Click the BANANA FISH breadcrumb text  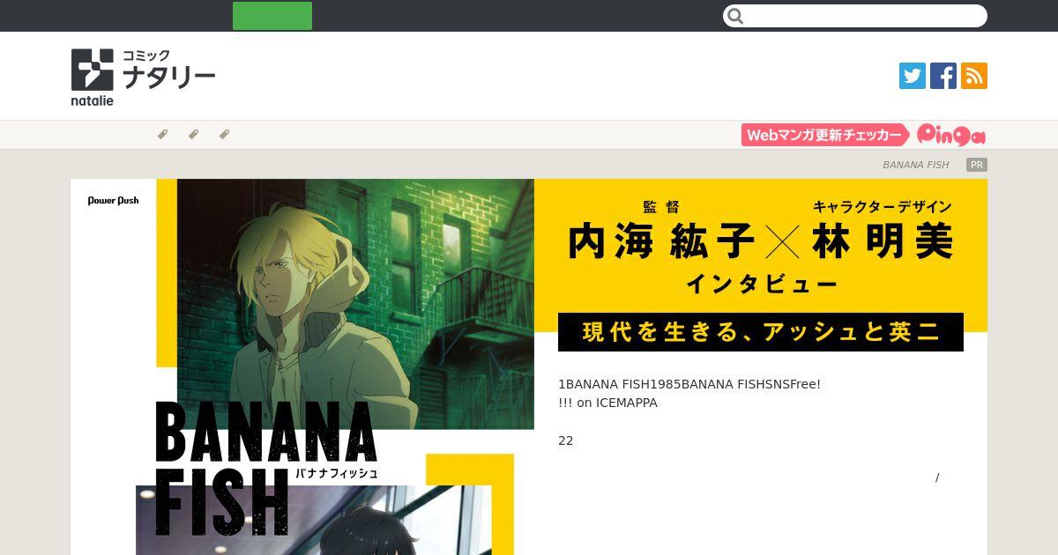click(916, 165)
